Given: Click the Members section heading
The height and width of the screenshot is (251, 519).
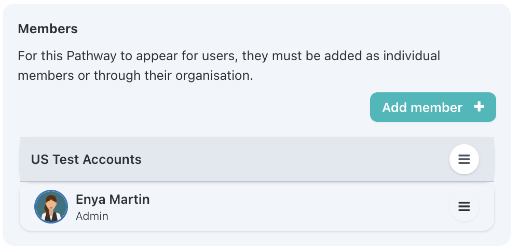Looking at the screenshot, I should (48, 29).
